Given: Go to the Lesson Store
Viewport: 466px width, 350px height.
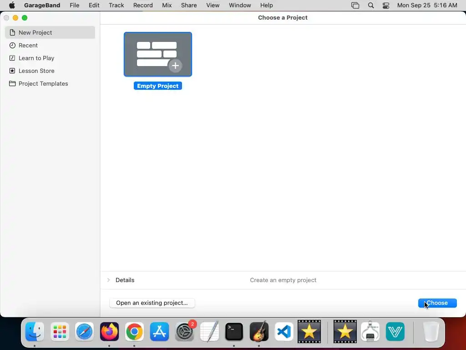Looking at the screenshot, I should (50, 71).
